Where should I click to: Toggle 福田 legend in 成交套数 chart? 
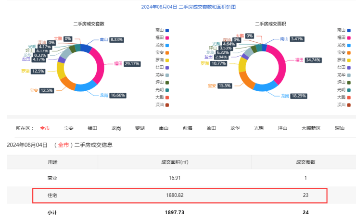(x=164, y=37)
